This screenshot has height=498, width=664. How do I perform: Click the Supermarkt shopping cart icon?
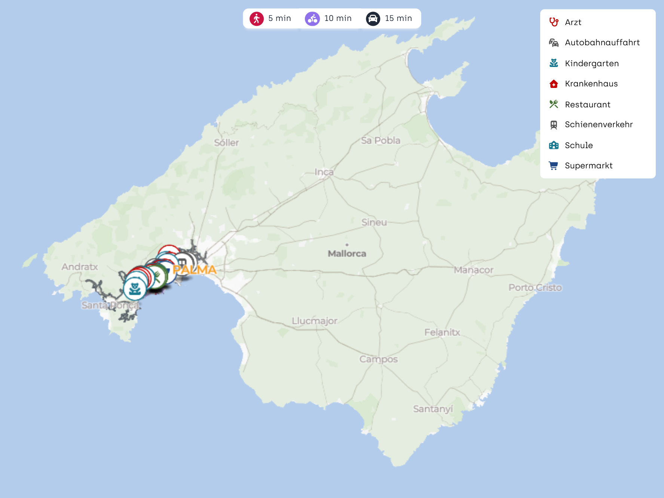click(x=554, y=166)
